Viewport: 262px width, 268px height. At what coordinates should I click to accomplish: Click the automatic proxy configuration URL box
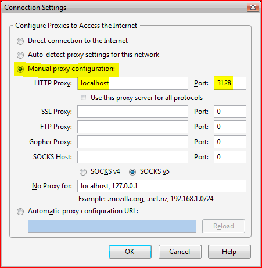pos(112,226)
